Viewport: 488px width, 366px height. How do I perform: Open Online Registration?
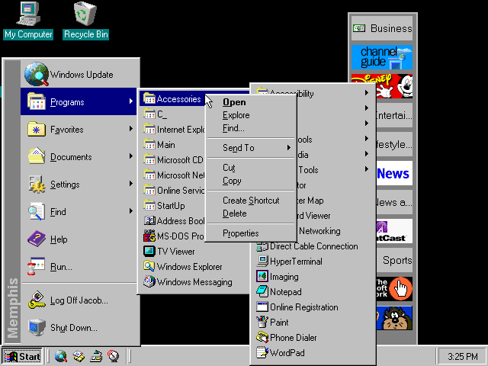[313, 307]
